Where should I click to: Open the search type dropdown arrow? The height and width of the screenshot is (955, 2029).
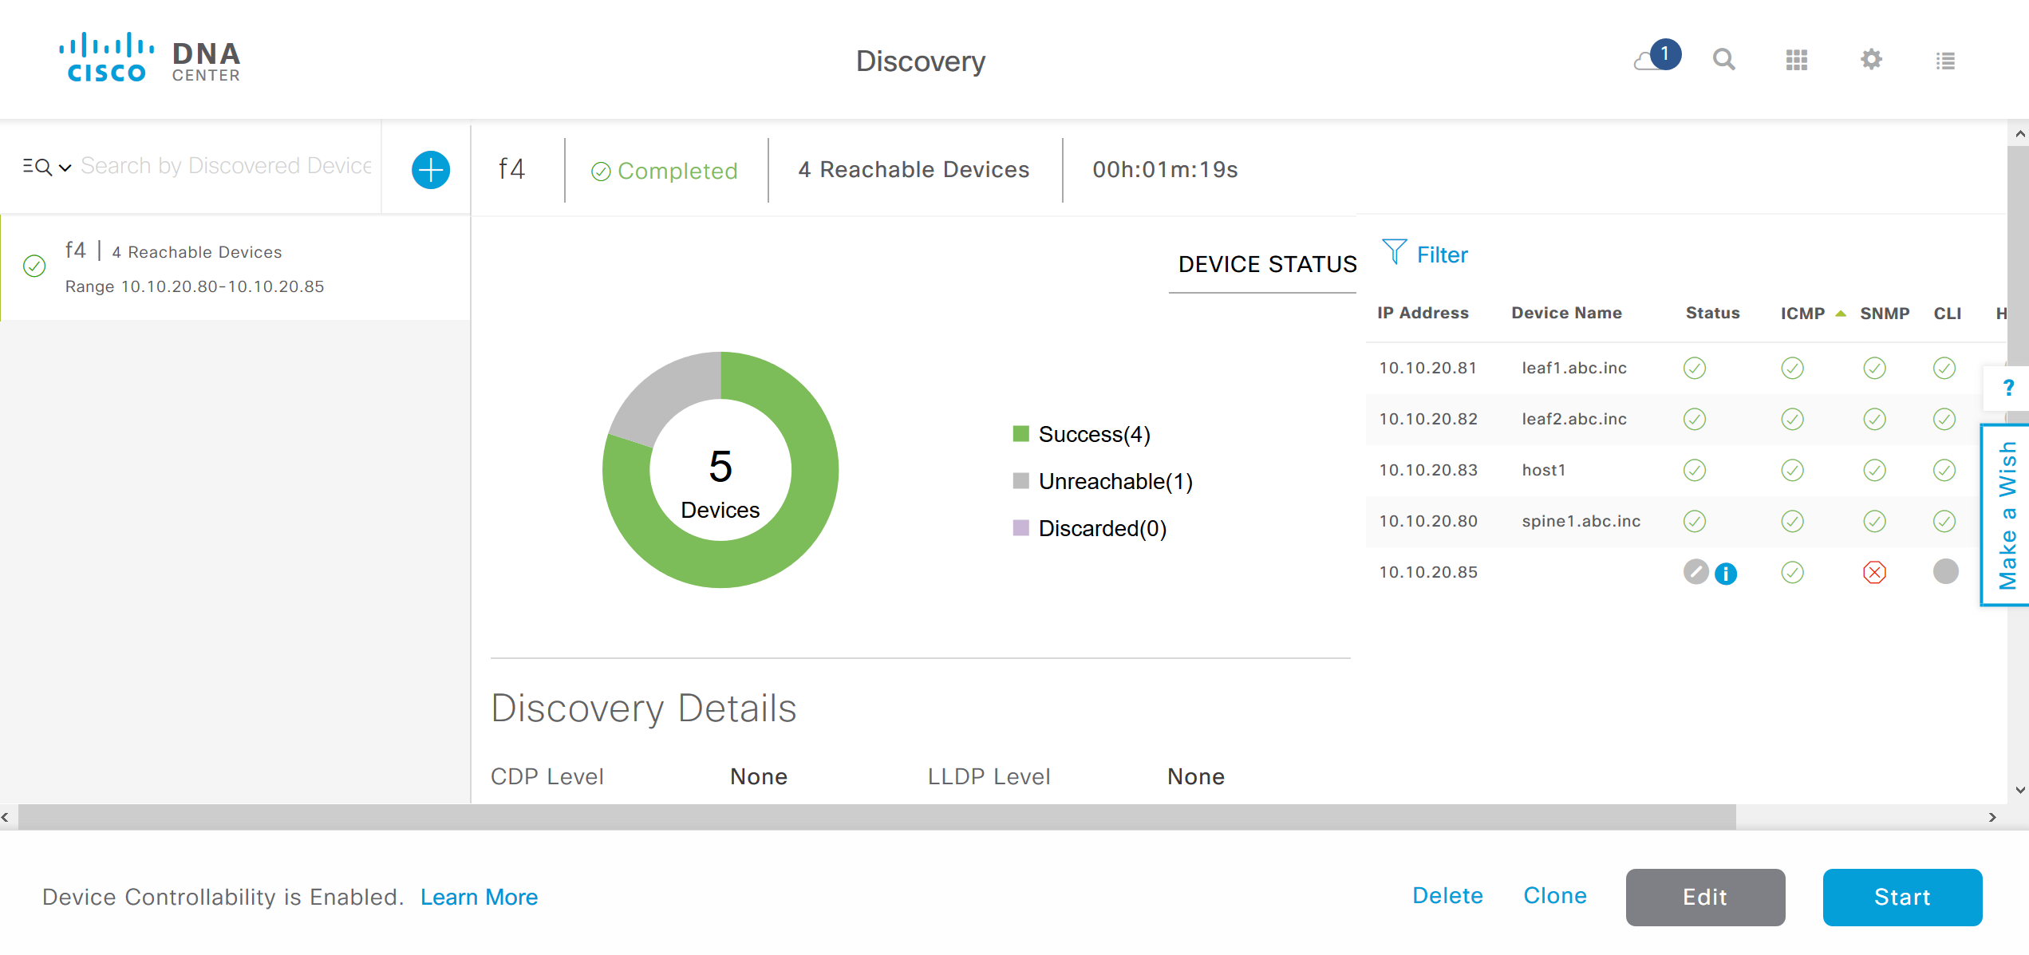65,167
